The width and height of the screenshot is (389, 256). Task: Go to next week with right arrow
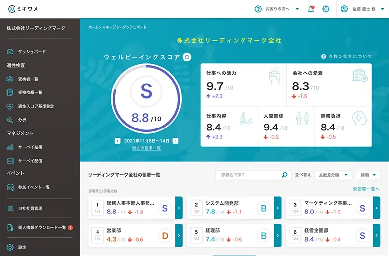click(175, 141)
